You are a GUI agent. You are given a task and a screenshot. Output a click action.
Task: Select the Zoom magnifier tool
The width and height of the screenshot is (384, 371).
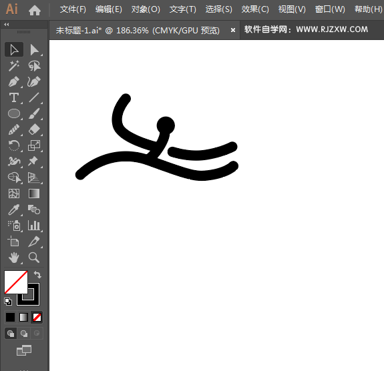(x=34, y=258)
